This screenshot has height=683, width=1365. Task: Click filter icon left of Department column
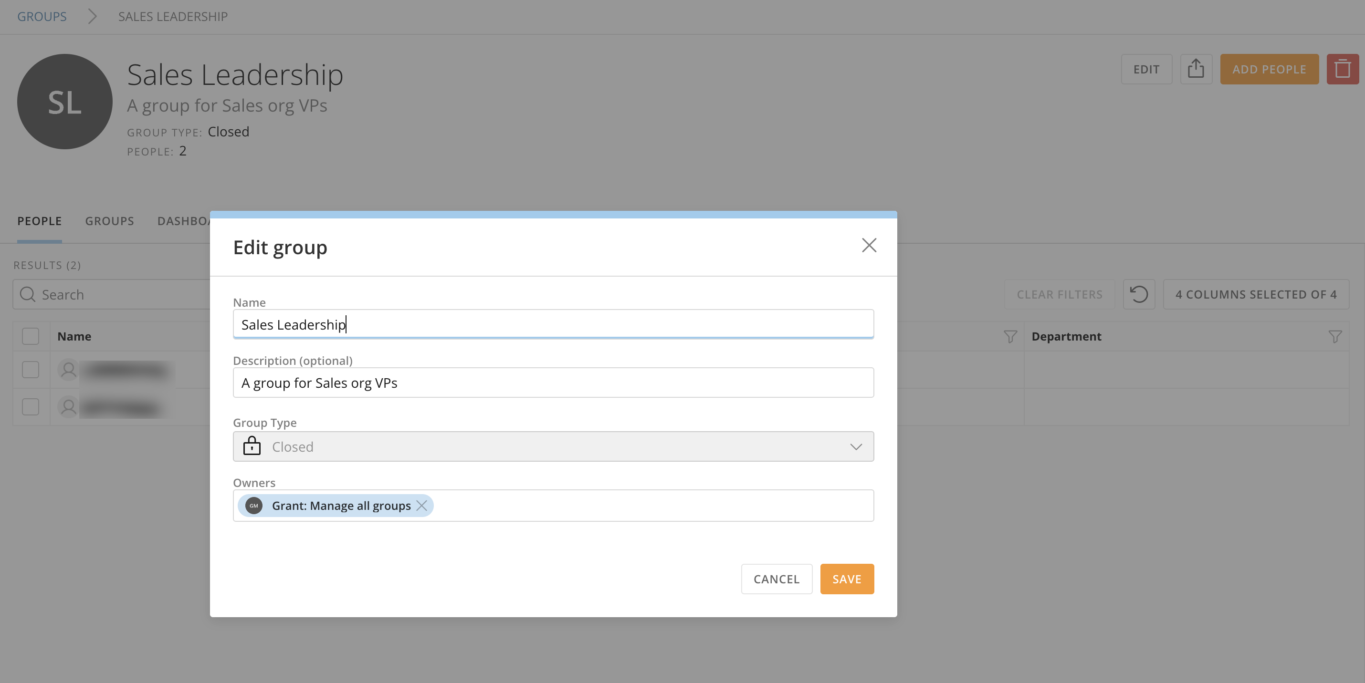[1010, 337]
